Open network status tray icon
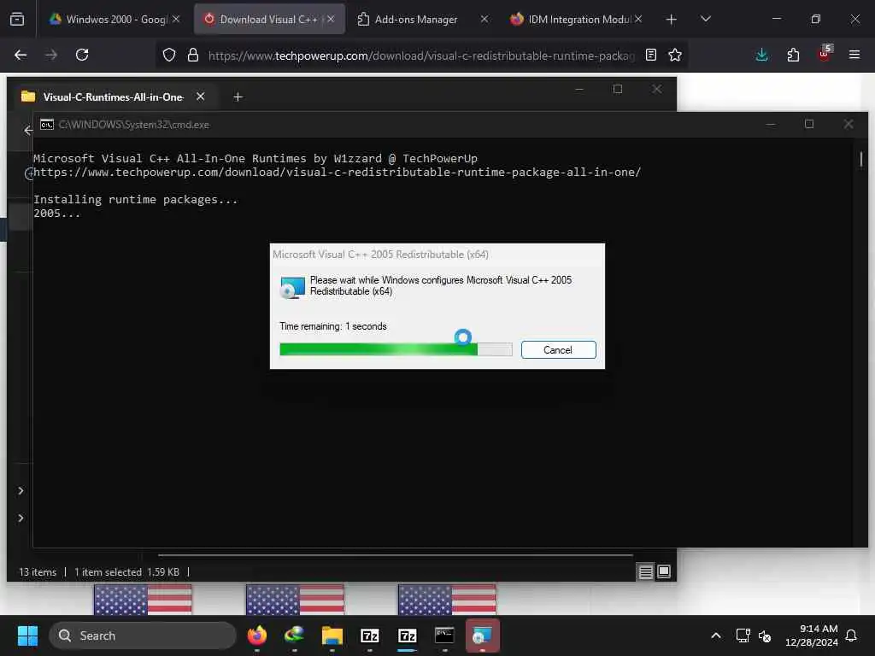The height and width of the screenshot is (656, 875). pyautogui.click(x=743, y=635)
